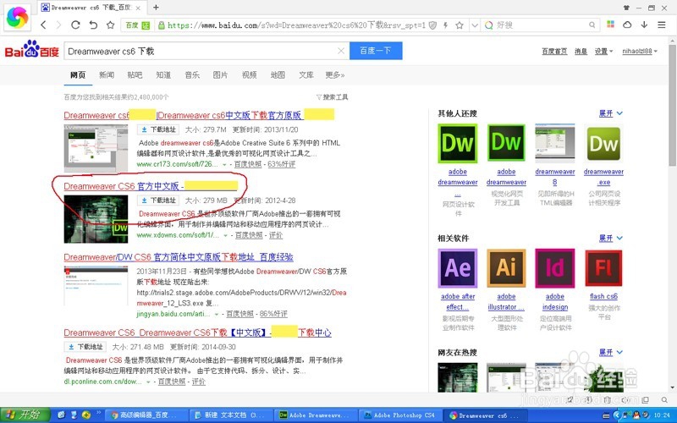
Task: Switch to the 贴吧 tab
Action: pos(135,75)
